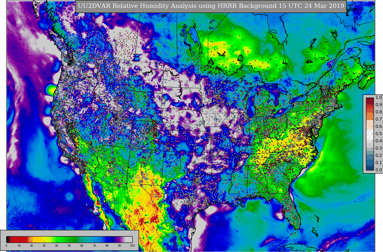Click the UU2DVAR Relative Humidity Analysis title
Screen dimensions: 383x252
point(211,6)
